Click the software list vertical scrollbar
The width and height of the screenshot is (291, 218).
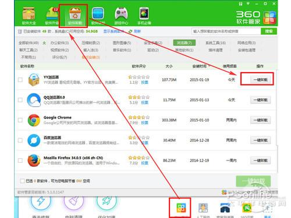point(277,108)
